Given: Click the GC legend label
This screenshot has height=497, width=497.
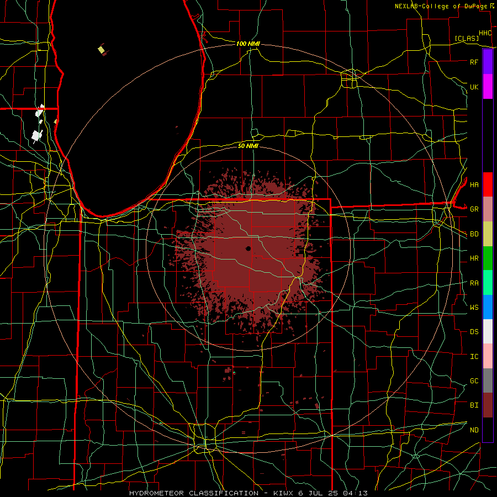Looking at the screenshot, I should pyautogui.click(x=474, y=380).
